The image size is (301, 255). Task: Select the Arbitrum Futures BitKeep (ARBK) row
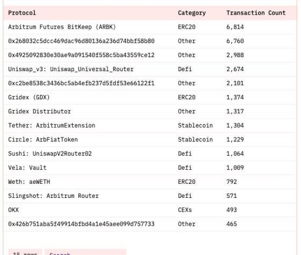tap(150, 27)
